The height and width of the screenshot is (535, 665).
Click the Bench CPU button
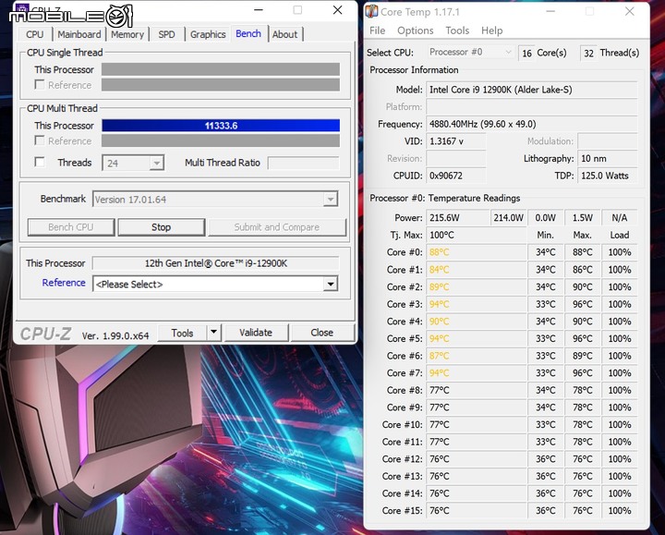[x=71, y=227]
